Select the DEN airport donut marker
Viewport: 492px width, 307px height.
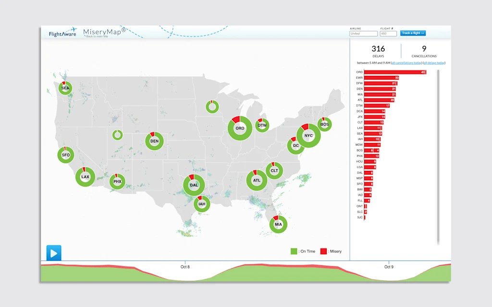pyautogui.click(x=154, y=142)
